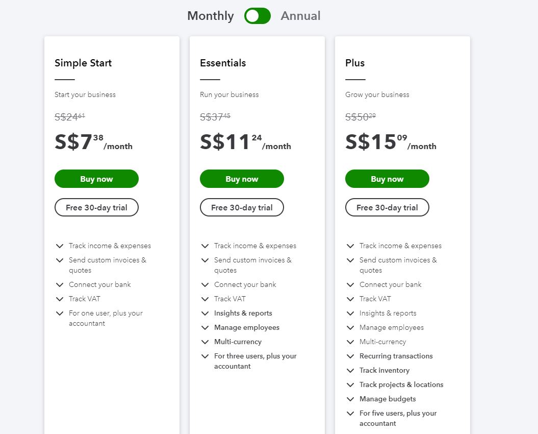The image size is (538, 434).
Task: Expand Recurring transactions chevron in Plus
Action: point(350,356)
